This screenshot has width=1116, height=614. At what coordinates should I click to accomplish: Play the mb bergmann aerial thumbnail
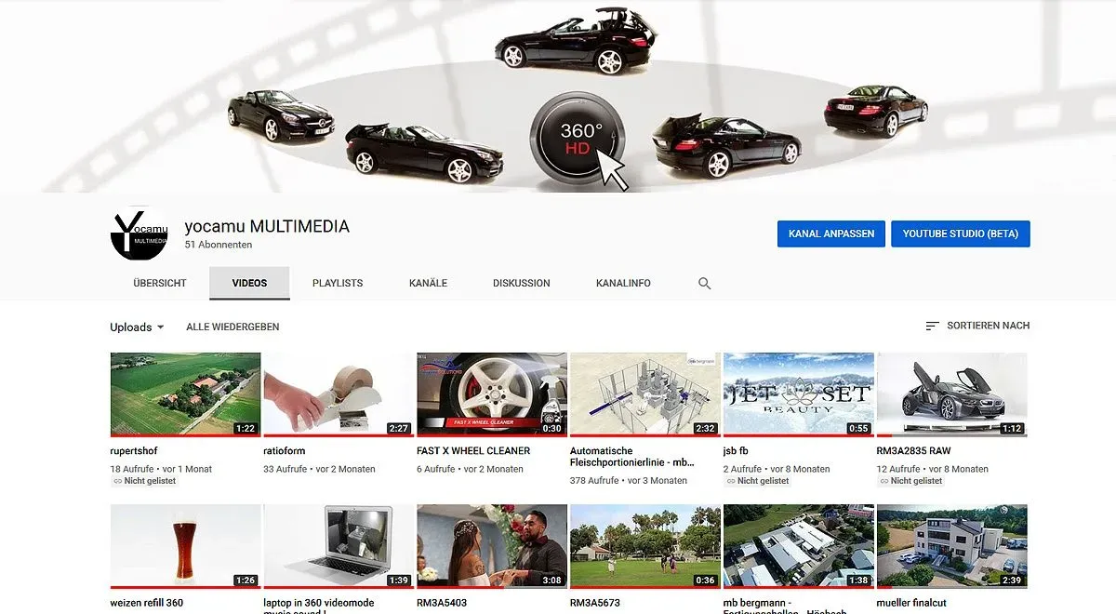point(799,546)
